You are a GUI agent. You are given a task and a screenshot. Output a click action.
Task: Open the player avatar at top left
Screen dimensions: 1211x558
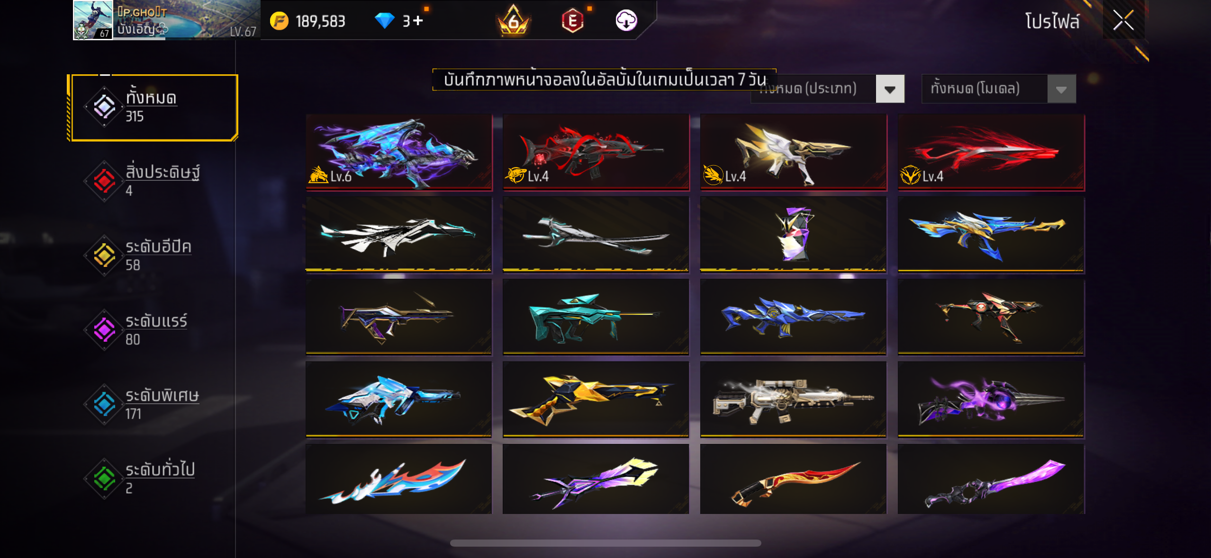[x=93, y=20]
